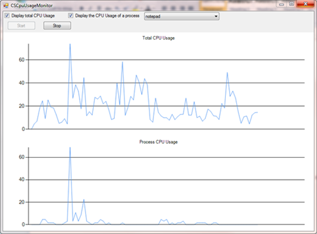The width and height of the screenshot is (317, 234).
Task: Click the 0 axis label in Process CPU chart
Action: (x=23, y=224)
